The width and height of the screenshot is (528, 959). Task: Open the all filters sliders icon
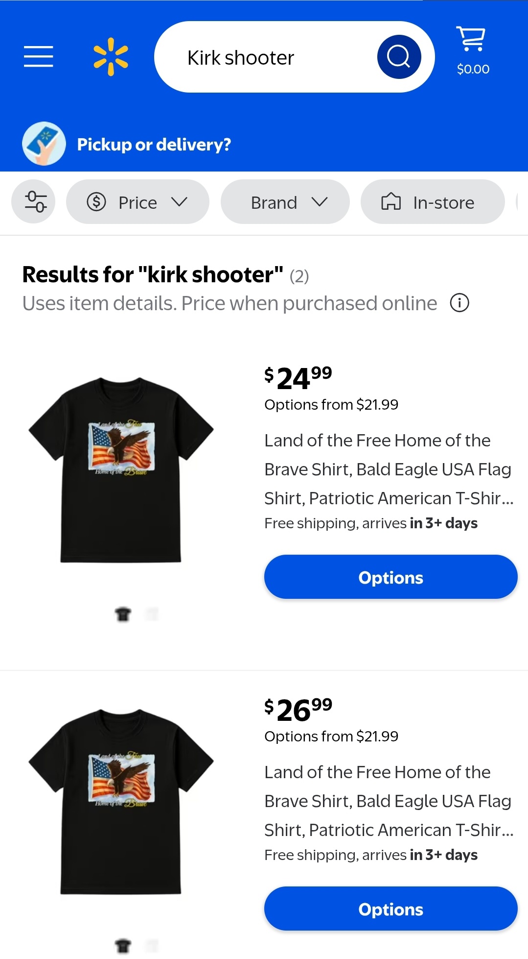pos(34,202)
